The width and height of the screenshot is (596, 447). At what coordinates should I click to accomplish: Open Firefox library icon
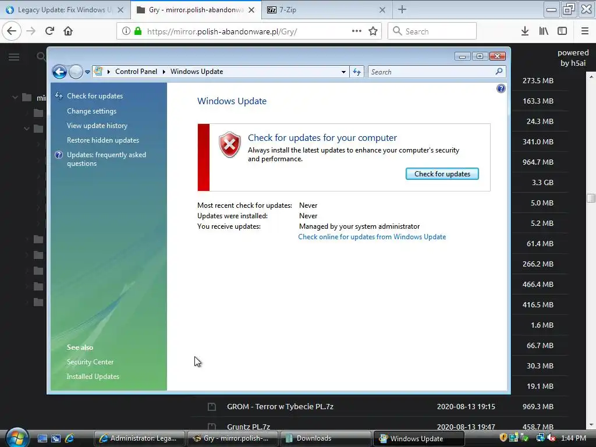(544, 31)
